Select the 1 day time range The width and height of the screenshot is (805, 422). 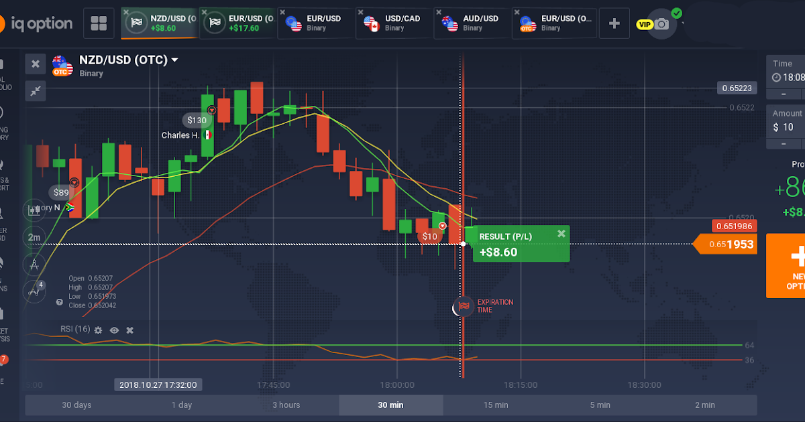tap(182, 405)
